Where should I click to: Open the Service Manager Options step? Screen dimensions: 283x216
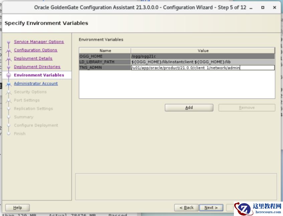click(x=39, y=41)
